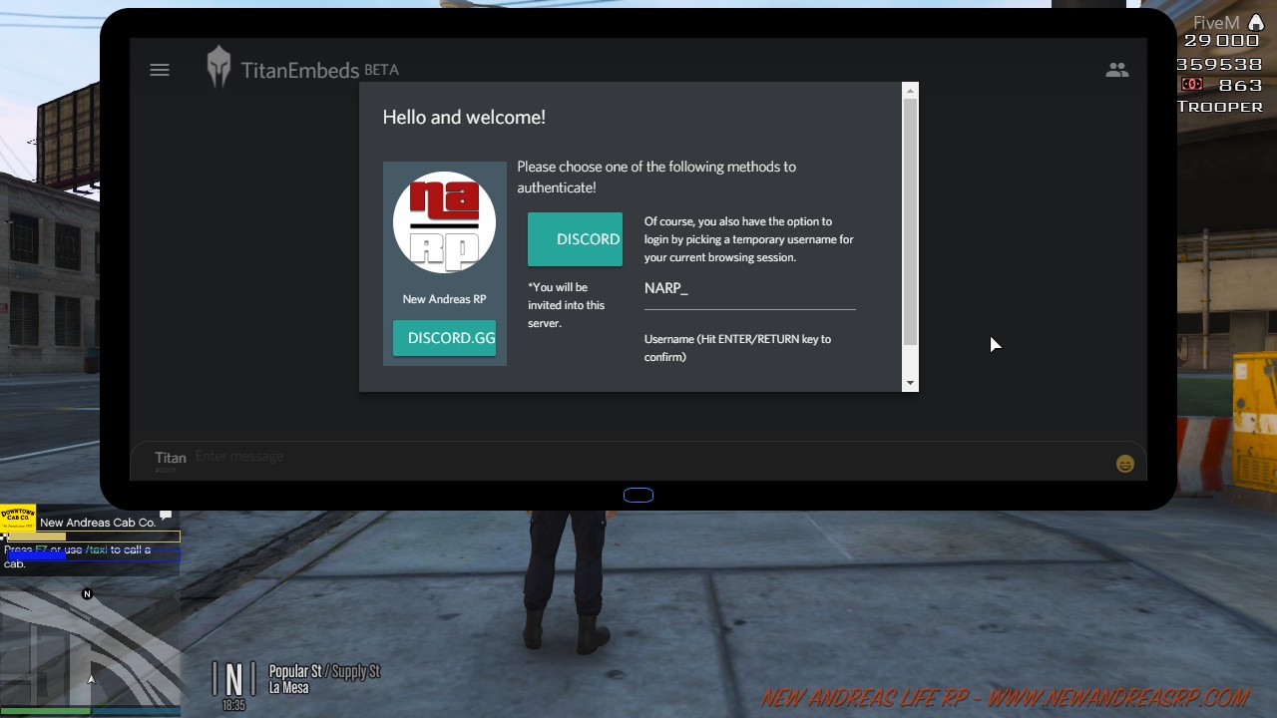Click the red cash icon beside 863
Screen dimensions: 1277x718
pos(1190,85)
